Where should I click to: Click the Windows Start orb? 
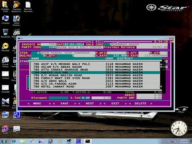click(x=4, y=141)
